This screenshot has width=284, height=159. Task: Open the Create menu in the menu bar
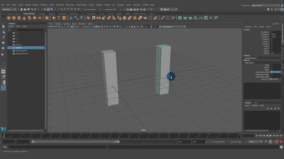pos(14,5)
